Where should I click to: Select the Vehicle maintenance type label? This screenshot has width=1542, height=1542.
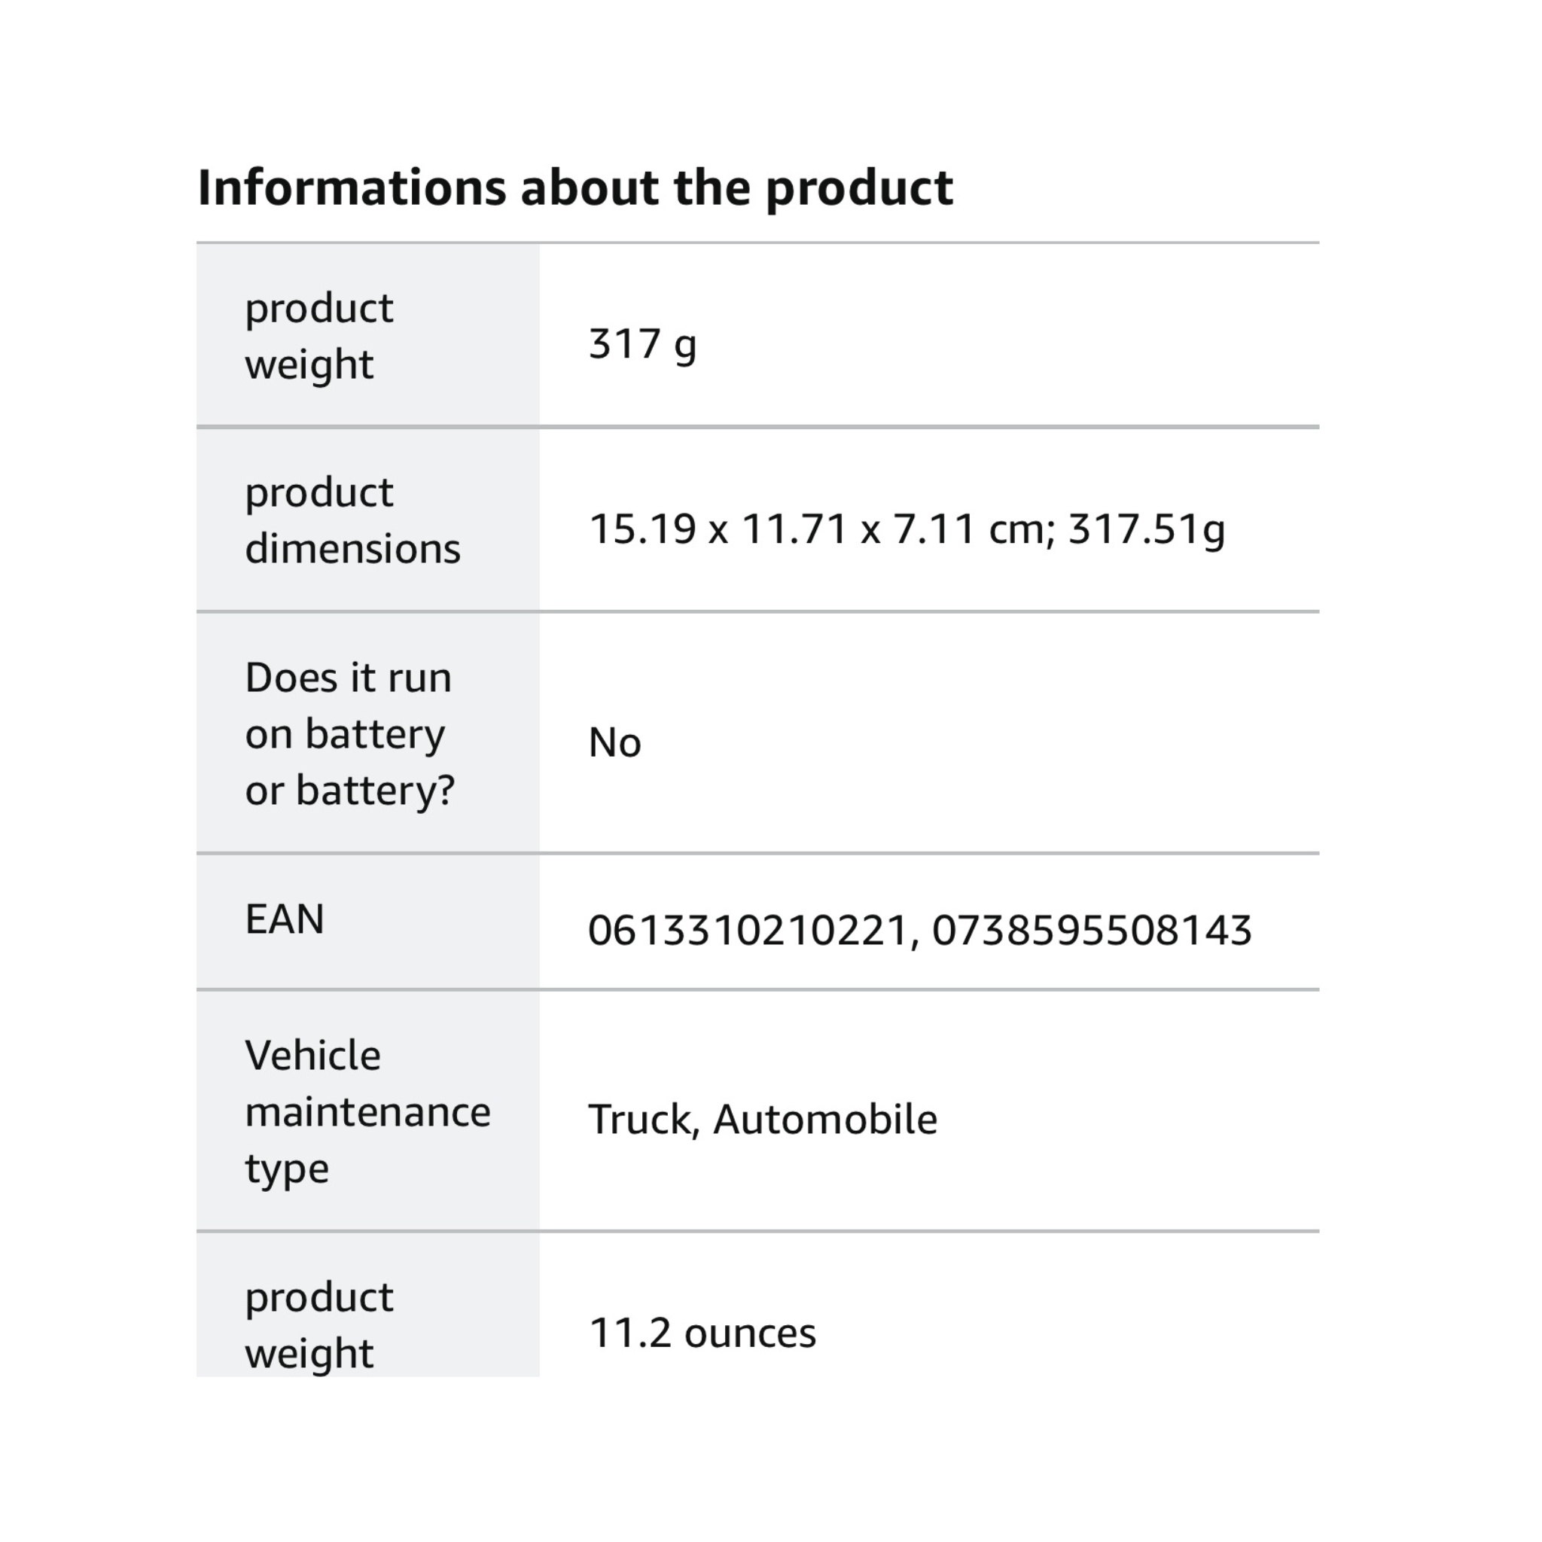coord(367,1112)
